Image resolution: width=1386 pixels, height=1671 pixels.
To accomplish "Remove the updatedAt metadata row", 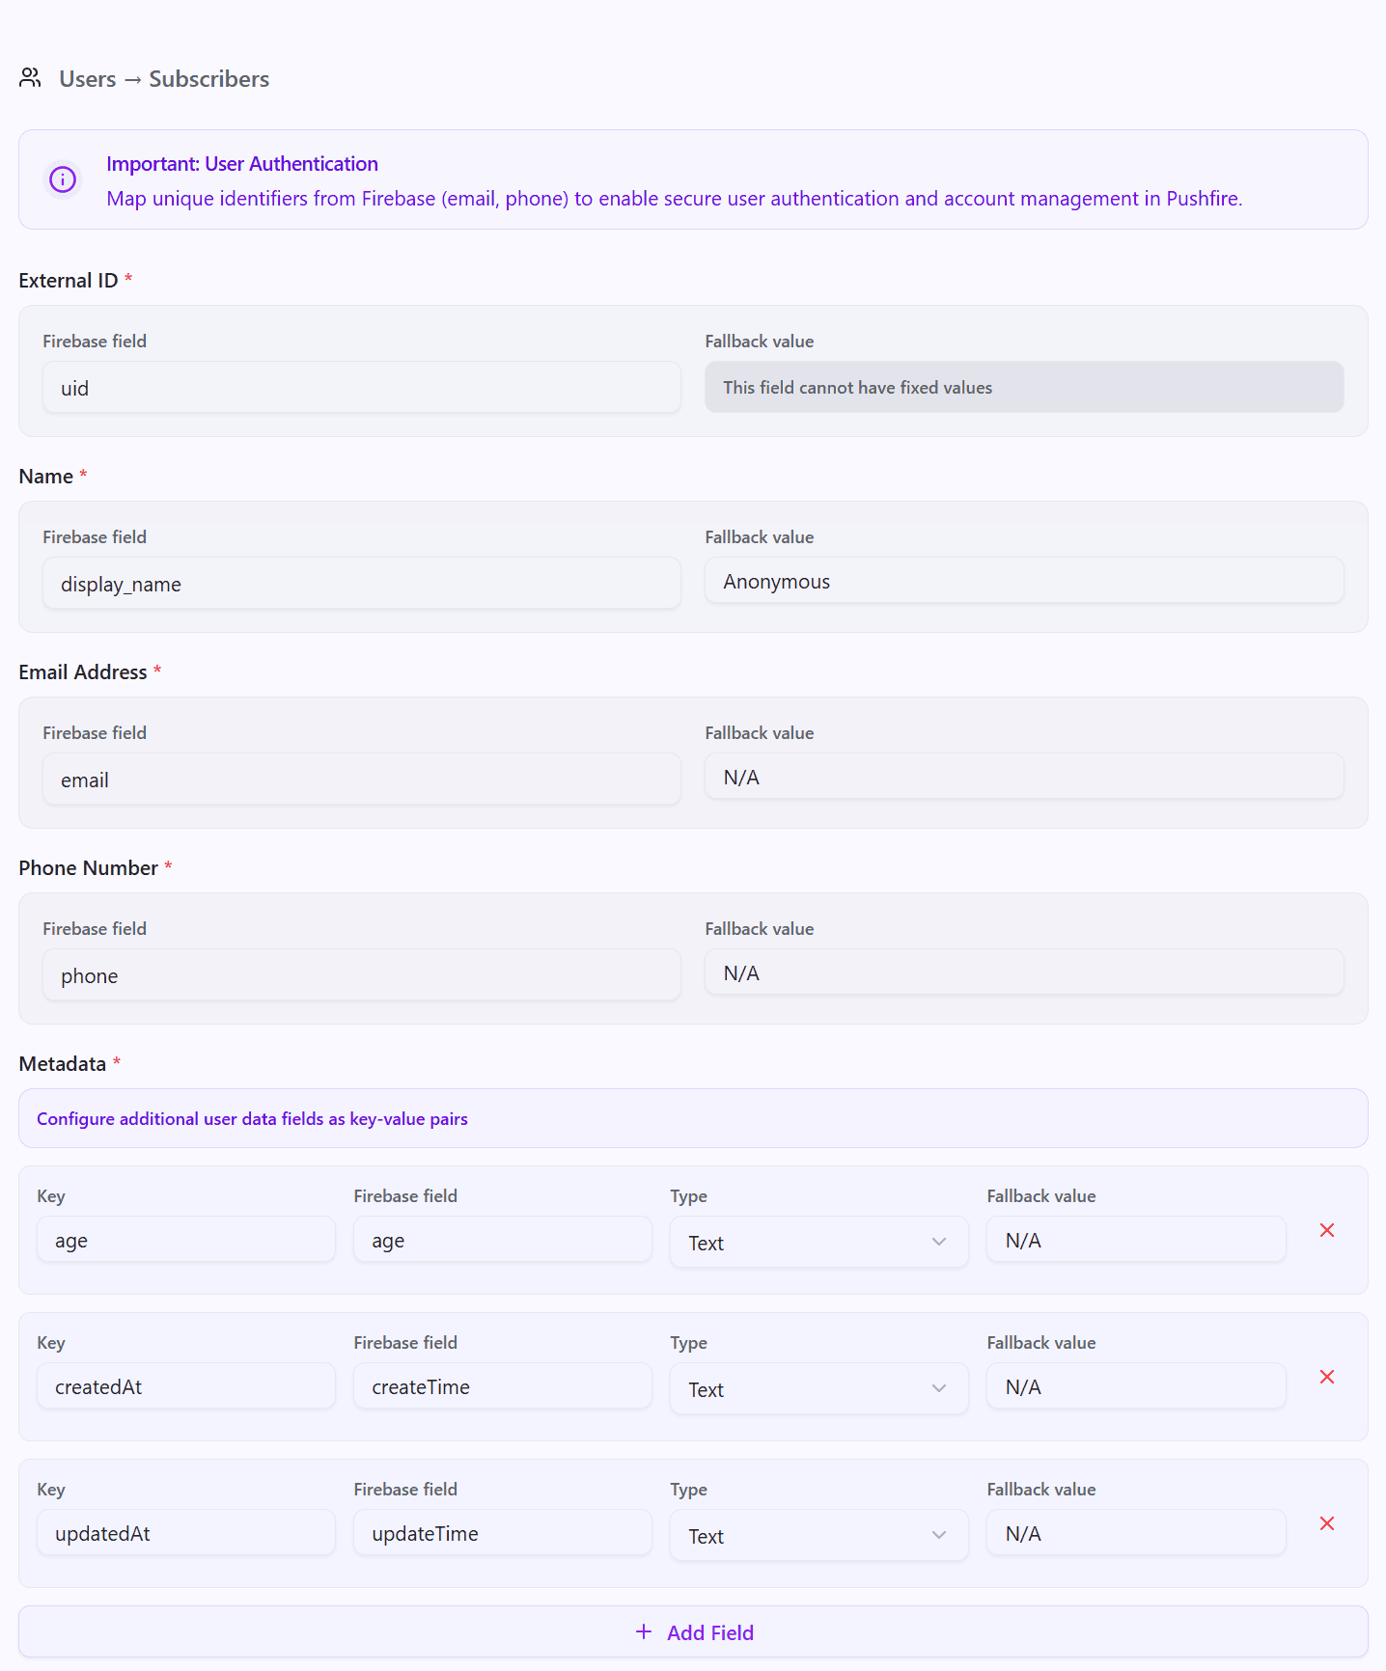I will click(1327, 1523).
